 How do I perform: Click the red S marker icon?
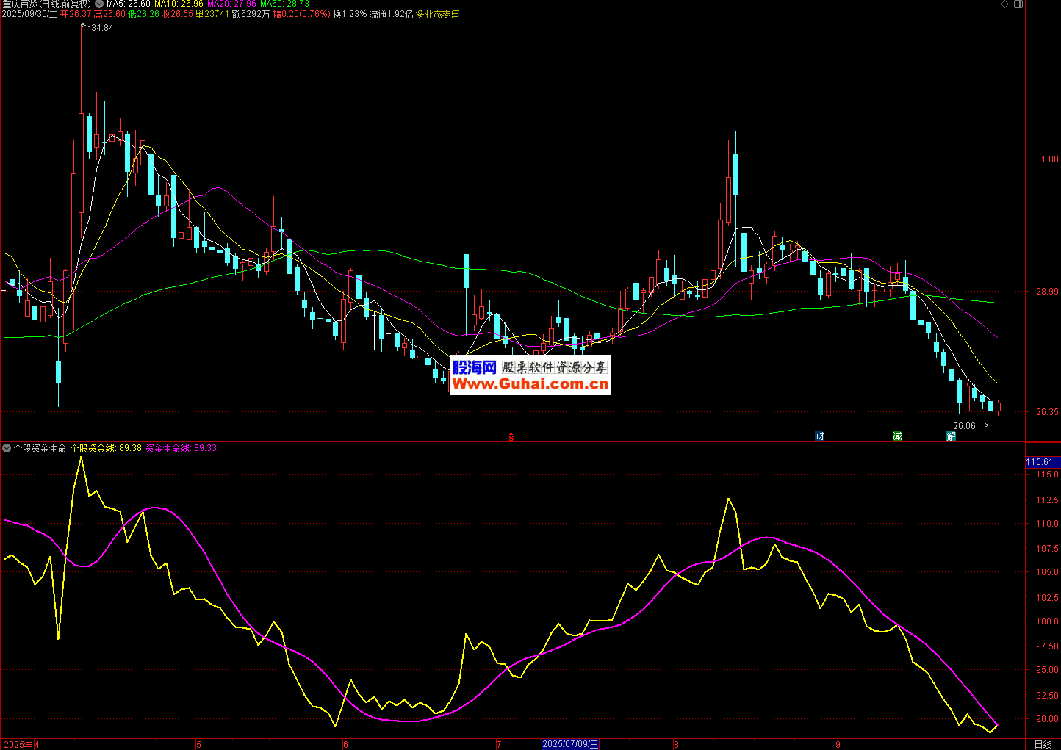511,437
